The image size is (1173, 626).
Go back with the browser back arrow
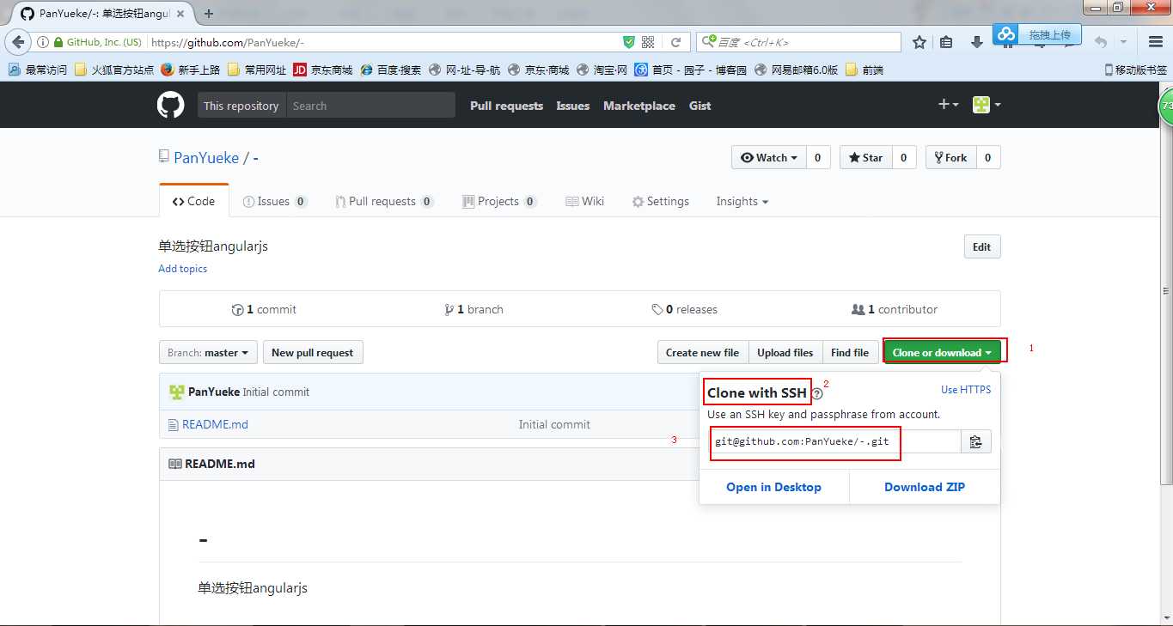(18, 42)
